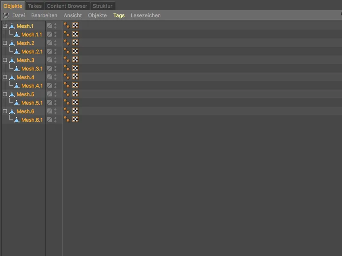Select the Phong tag of Mesh.3
The height and width of the screenshot is (256, 342).
point(67,59)
